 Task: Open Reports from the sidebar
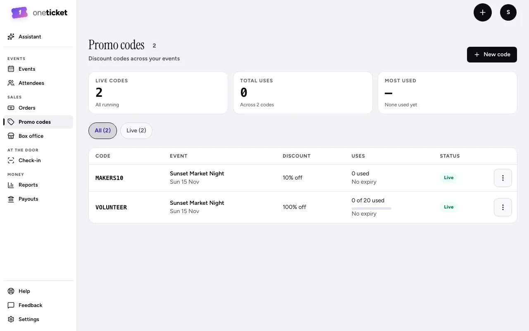[x=38, y=185]
